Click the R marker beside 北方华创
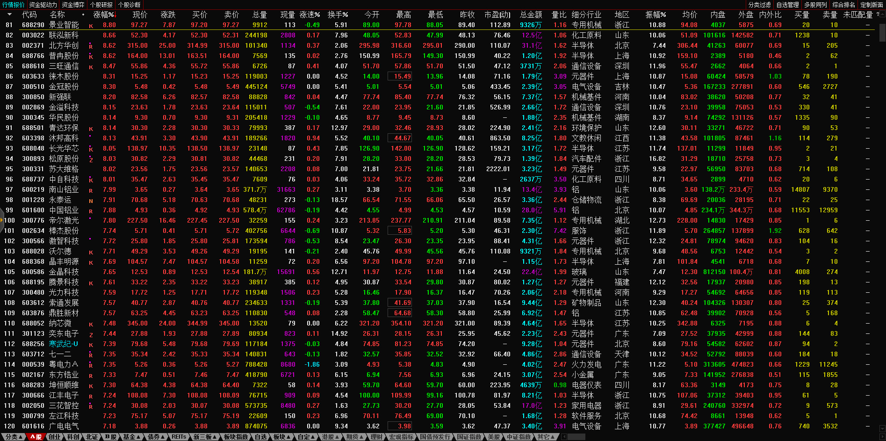886x441 pixels. pyautogui.click(x=91, y=46)
